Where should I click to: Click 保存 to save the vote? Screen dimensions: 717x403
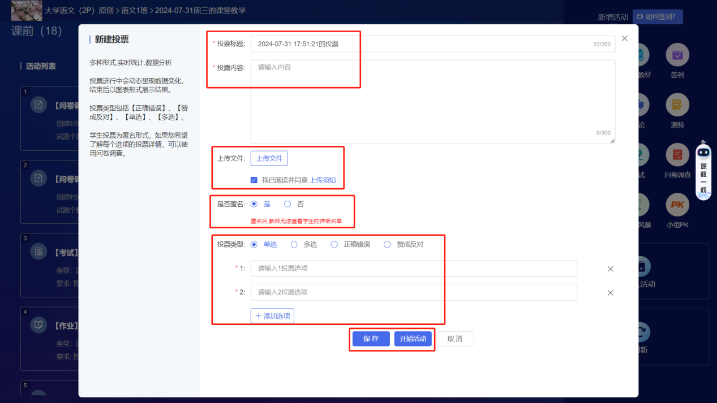(371, 339)
